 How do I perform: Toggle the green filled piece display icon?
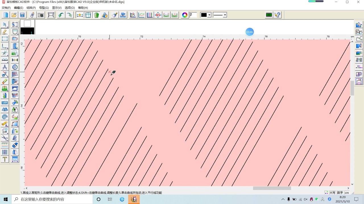96,15
